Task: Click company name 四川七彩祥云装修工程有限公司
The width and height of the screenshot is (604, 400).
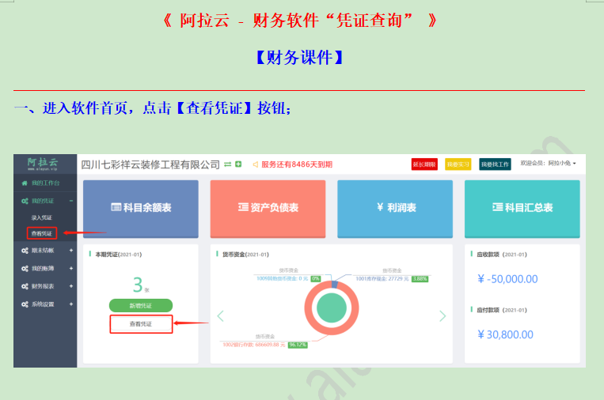Action: (150, 164)
